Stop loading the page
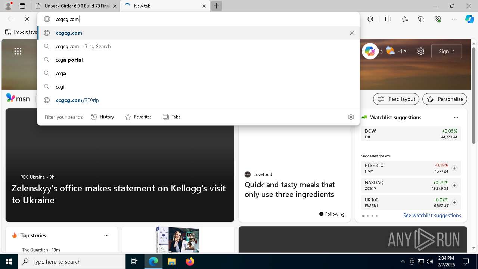Image resolution: width=478 pixels, height=269 pixels. [27, 19]
